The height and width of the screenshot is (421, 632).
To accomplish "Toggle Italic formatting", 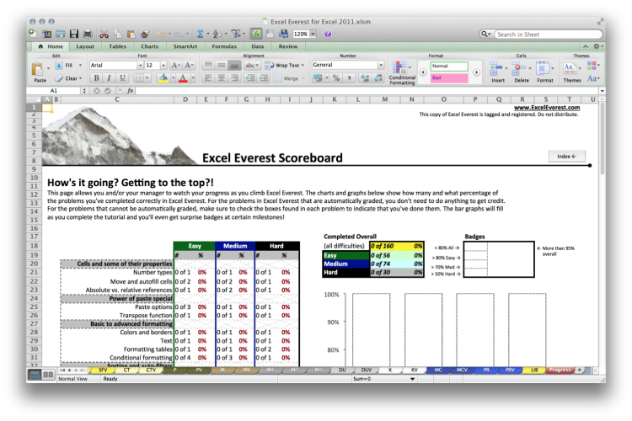I will (x=110, y=78).
